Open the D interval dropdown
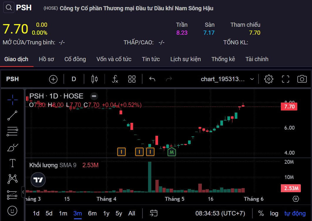This screenshot has width=312, height=221. [74, 79]
